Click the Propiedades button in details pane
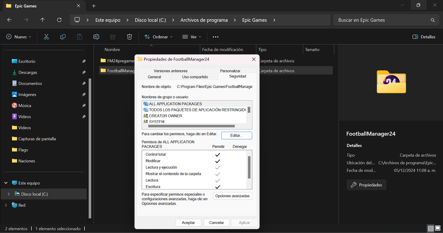 (x=367, y=185)
